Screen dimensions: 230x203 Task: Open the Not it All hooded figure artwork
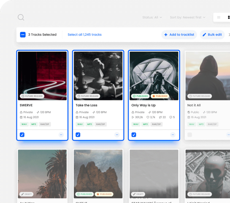tap(208, 76)
